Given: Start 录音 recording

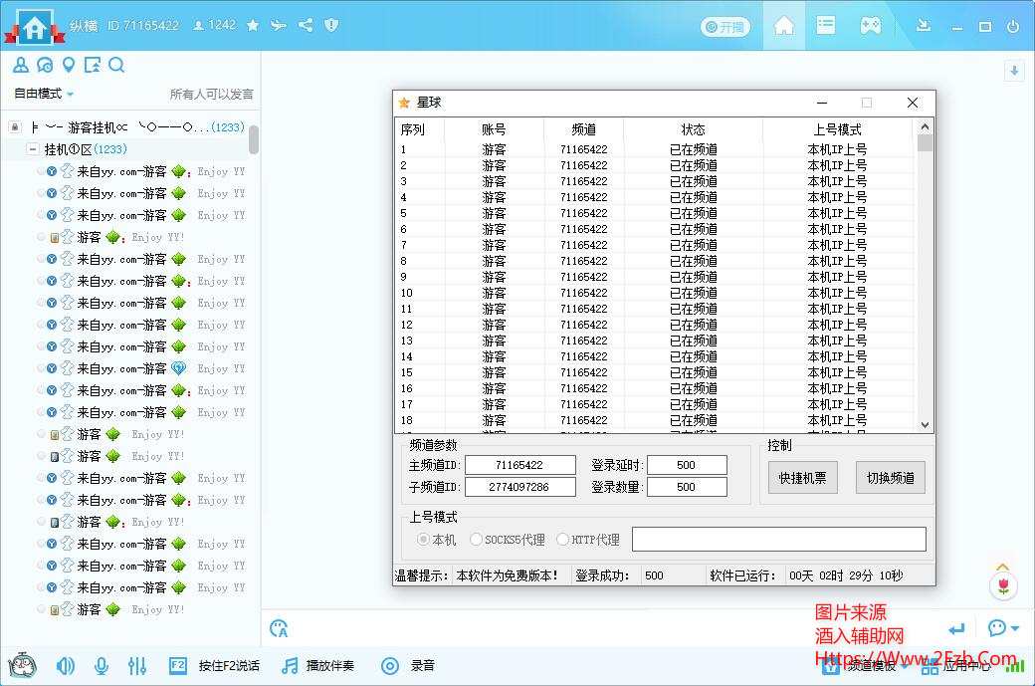Looking at the screenshot, I should pos(409,665).
